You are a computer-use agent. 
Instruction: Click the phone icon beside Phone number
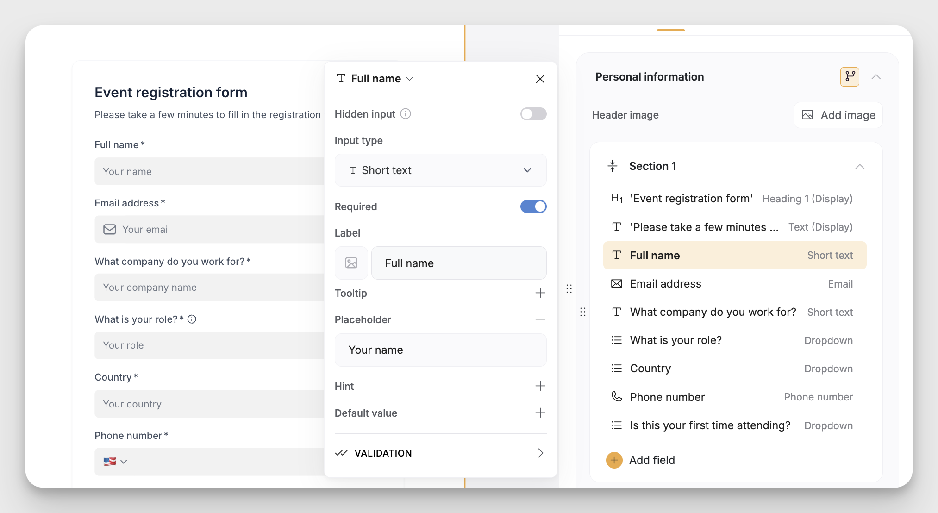point(617,397)
